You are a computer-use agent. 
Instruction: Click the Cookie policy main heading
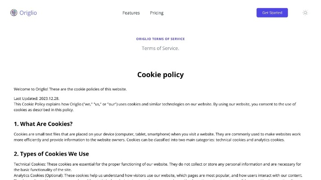click(160, 75)
